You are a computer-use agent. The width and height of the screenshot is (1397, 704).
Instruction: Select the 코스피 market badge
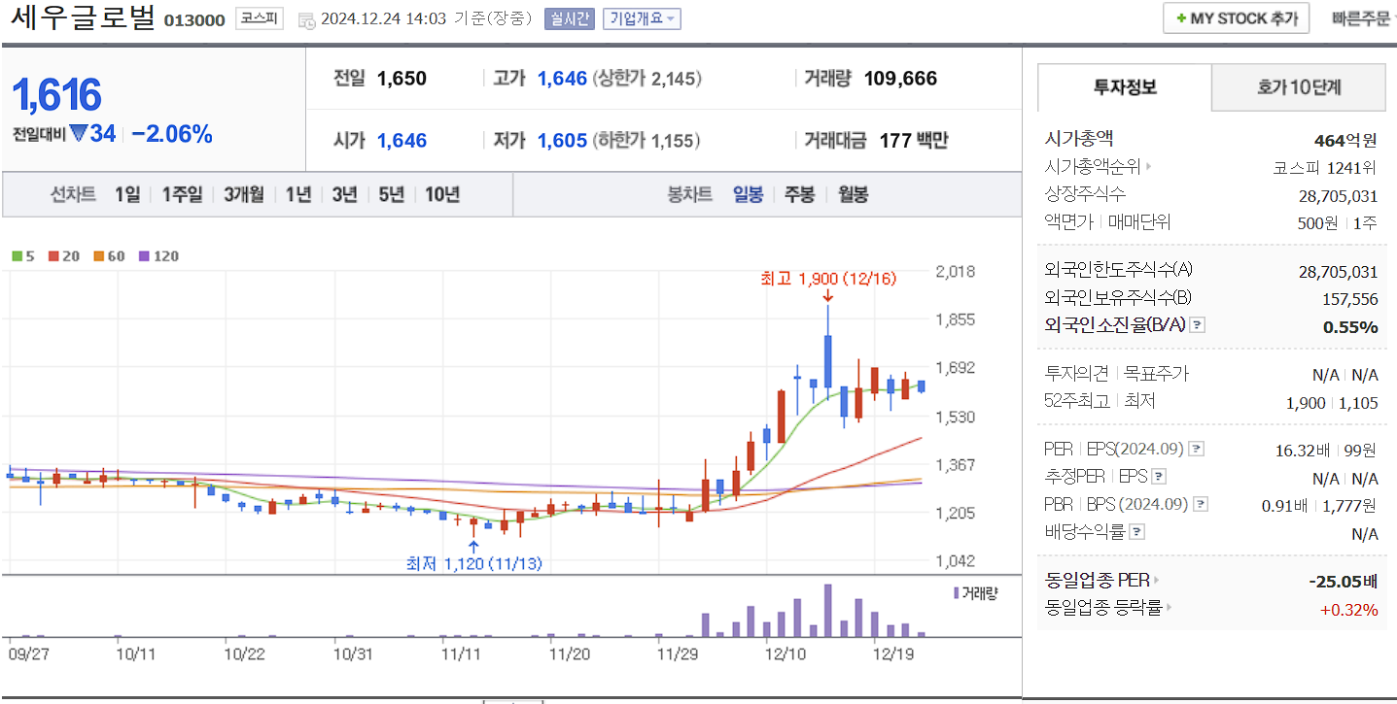(x=259, y=18)
